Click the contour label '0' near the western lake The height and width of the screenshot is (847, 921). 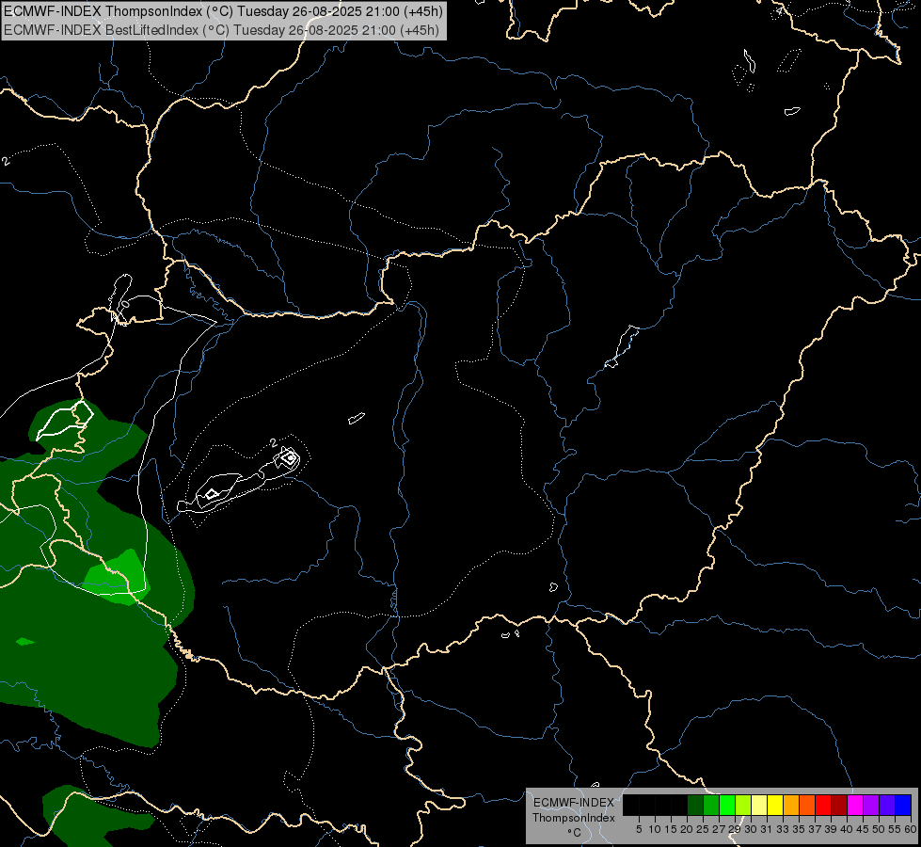[124, 305]
